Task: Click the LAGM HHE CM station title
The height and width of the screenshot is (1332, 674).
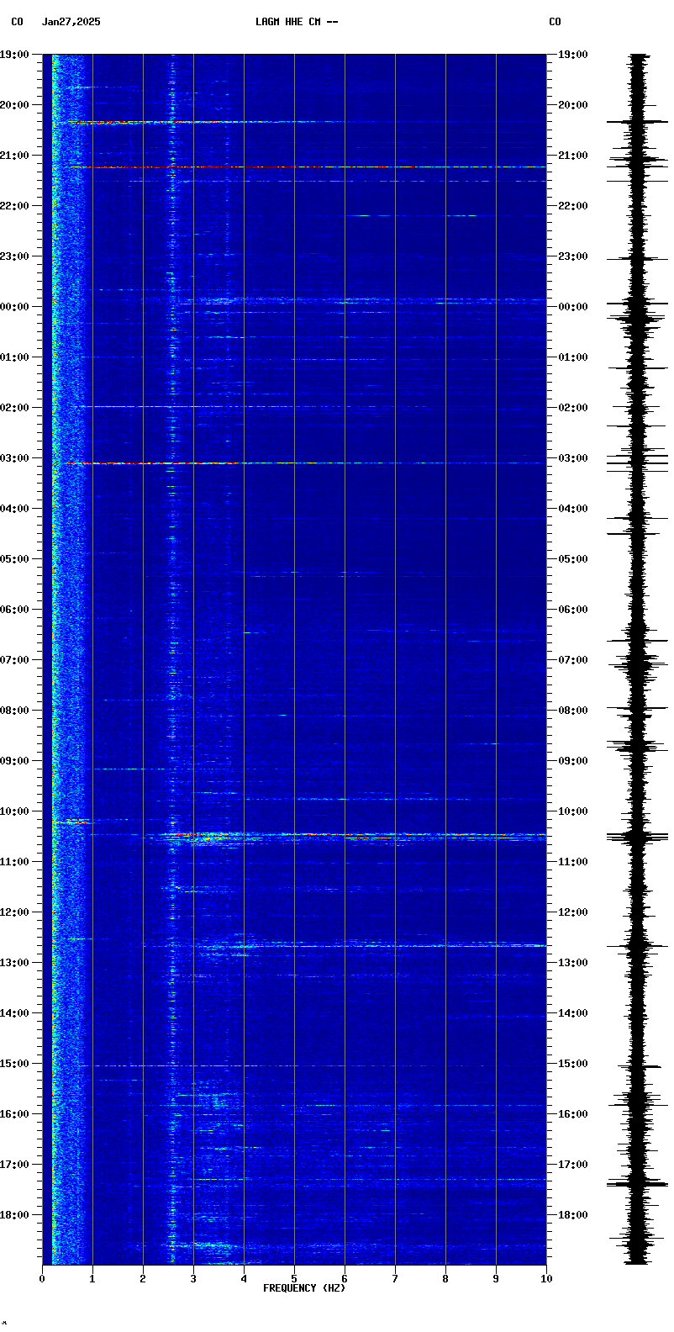Action: point(297,22)
